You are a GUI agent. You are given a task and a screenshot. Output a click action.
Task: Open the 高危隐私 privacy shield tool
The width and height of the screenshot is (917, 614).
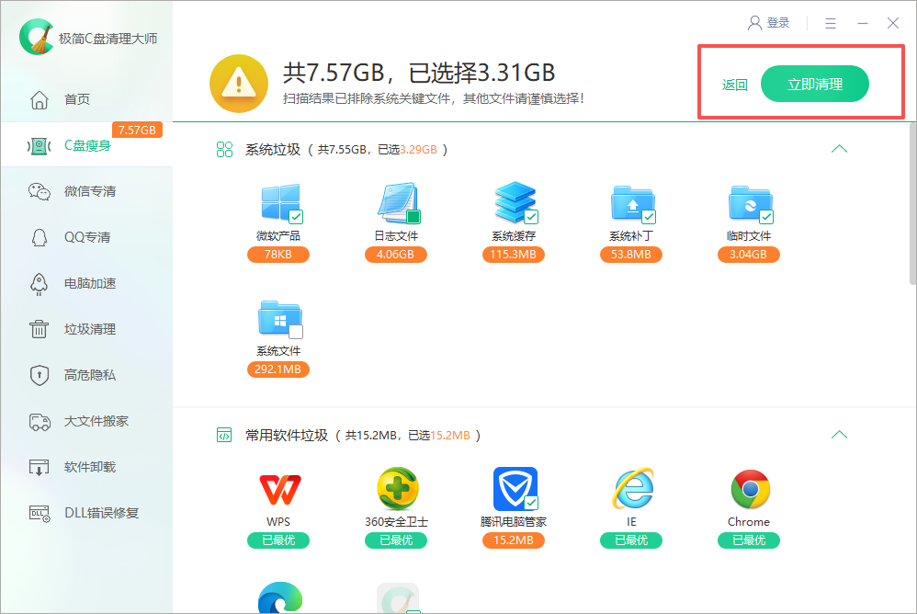[86, 375]
